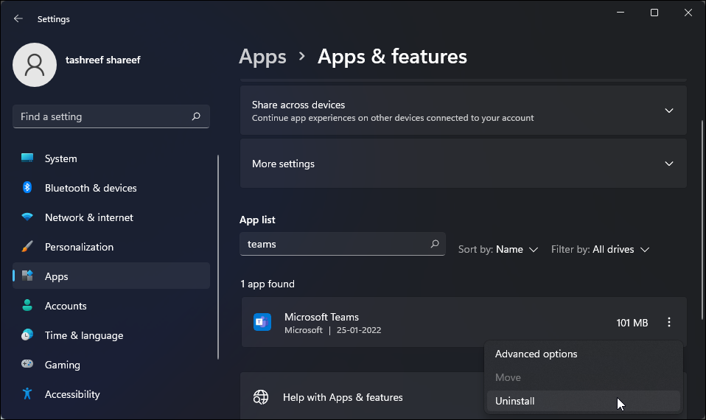Open three-dot menu for Microsoft Teams
706x420 pixels.
pos(669,322)
